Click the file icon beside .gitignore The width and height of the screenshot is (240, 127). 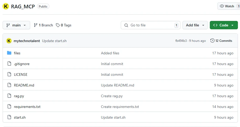click(9, 64)
